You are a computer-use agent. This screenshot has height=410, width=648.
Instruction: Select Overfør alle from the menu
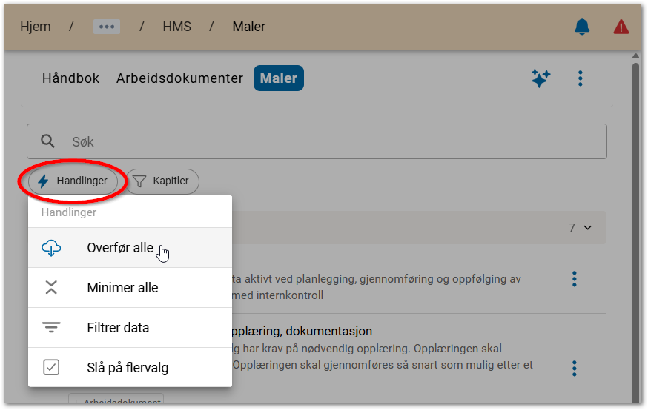pos(120,248)
